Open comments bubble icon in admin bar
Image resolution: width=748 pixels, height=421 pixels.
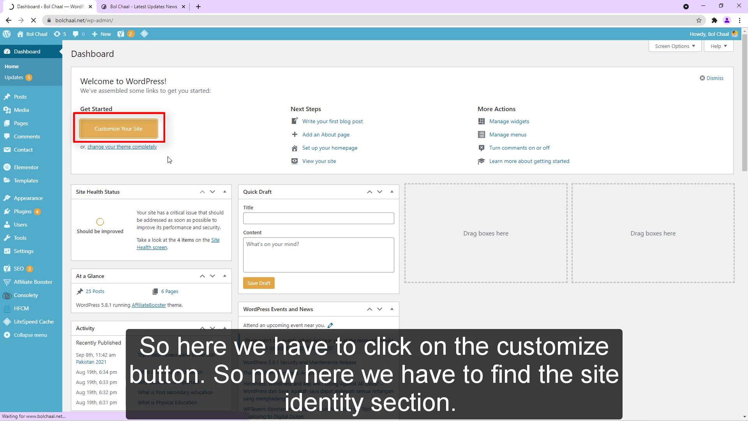pyautogui.click(x=79, y=34)
